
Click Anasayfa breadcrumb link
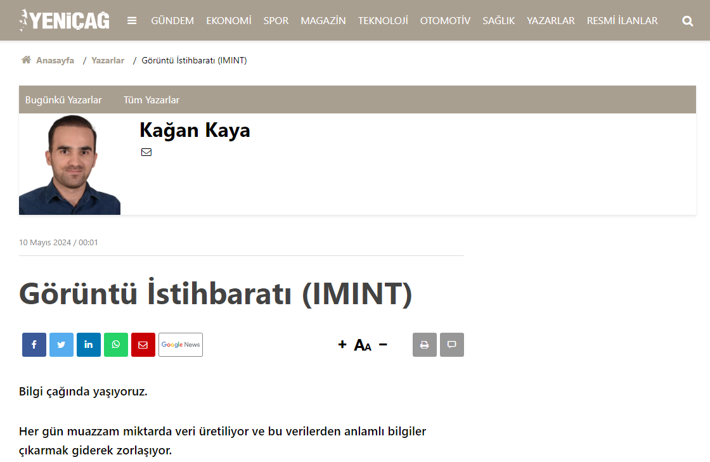point(55,60)
